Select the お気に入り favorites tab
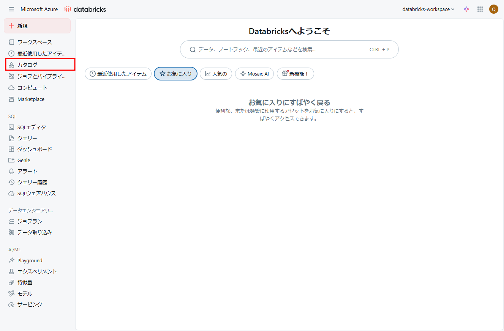 [175, 74]
